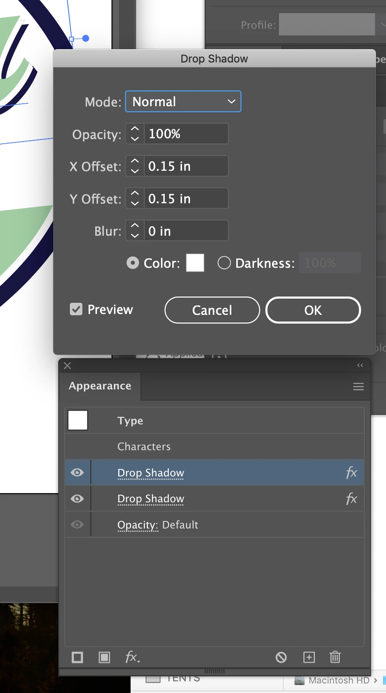The image size is (386, 693).
Task: Click the Type row label
Action: 130,421
